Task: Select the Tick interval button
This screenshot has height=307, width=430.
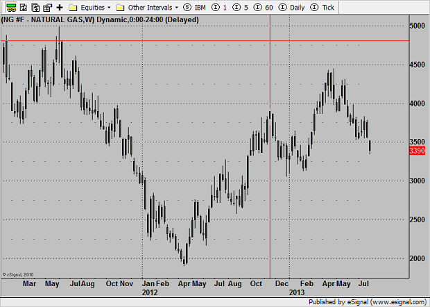Action: coord(322,8)
